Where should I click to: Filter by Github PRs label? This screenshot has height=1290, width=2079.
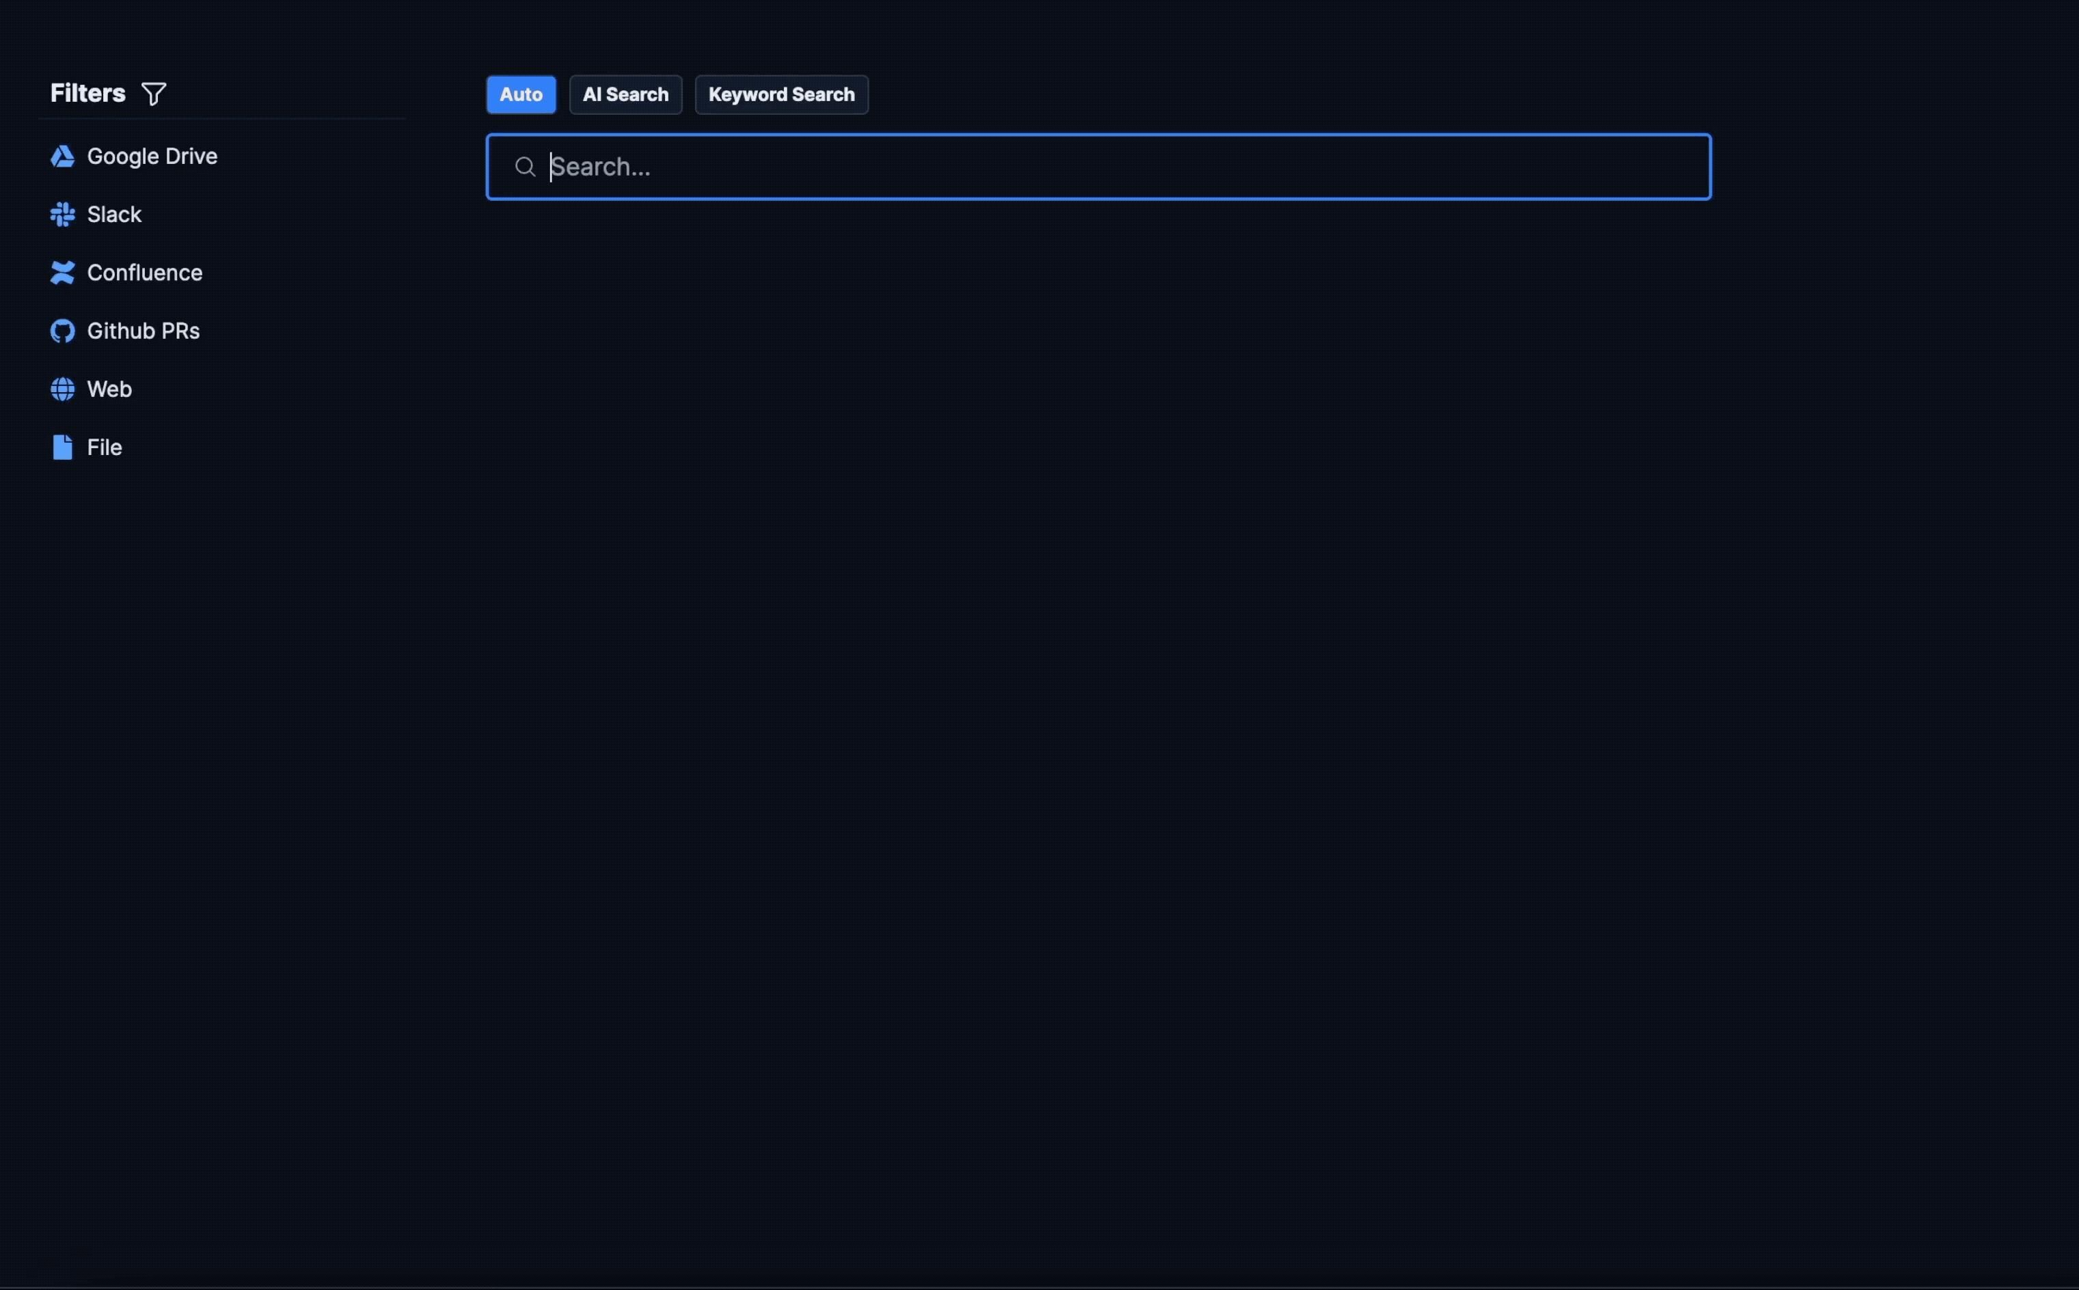coord(144,331)
